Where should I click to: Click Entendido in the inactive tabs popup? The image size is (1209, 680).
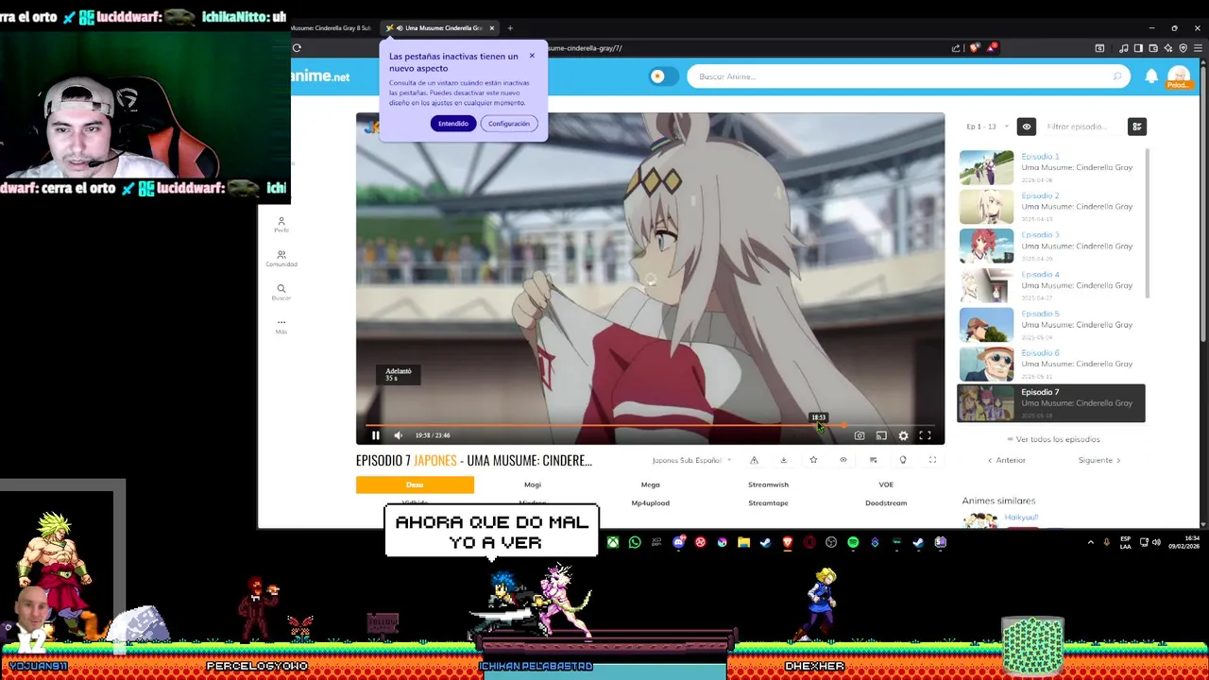pyautogui.click(x=453, y=124)
